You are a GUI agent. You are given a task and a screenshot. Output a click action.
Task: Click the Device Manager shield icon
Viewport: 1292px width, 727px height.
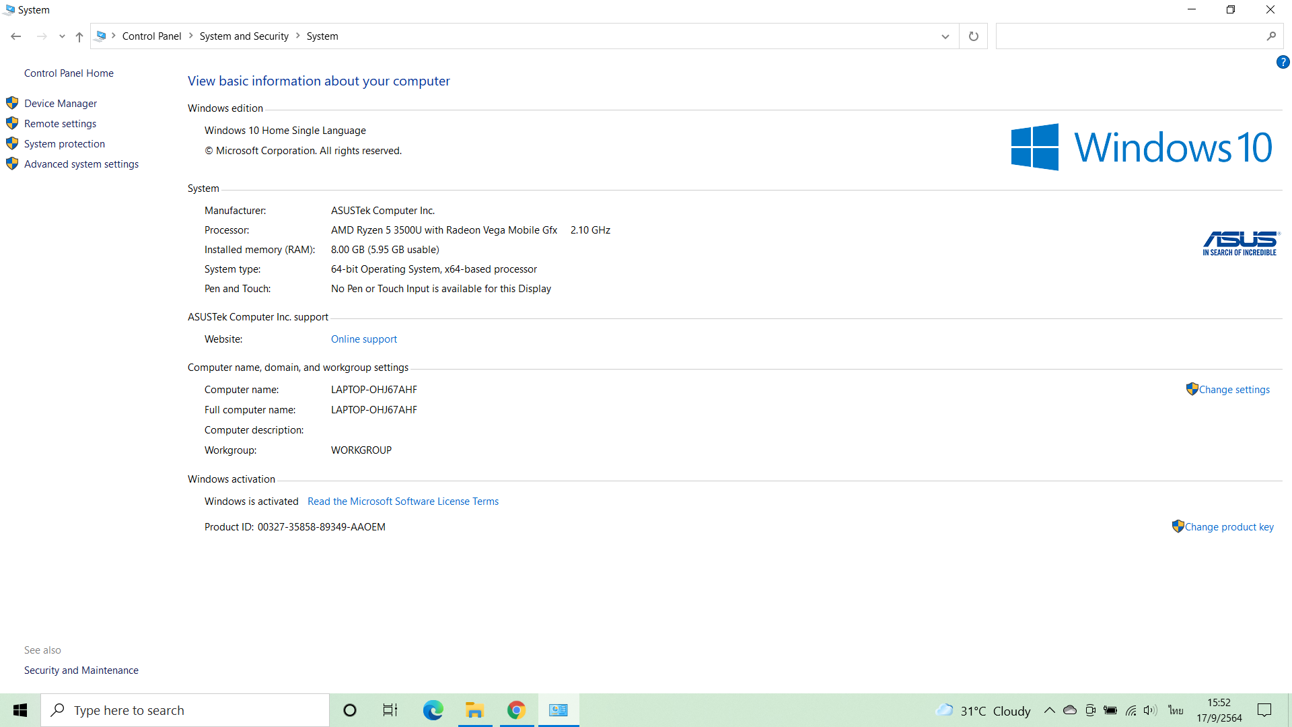click(x=12, y=103)
